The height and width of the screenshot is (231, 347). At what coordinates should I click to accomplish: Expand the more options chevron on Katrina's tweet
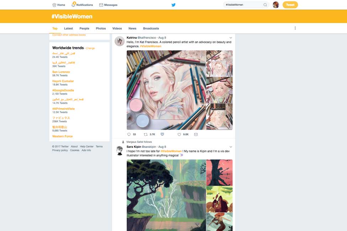[231, 38]
